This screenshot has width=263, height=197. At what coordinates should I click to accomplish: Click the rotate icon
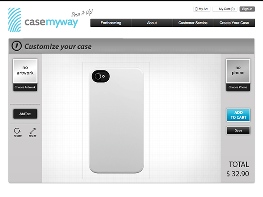[18, 131]
